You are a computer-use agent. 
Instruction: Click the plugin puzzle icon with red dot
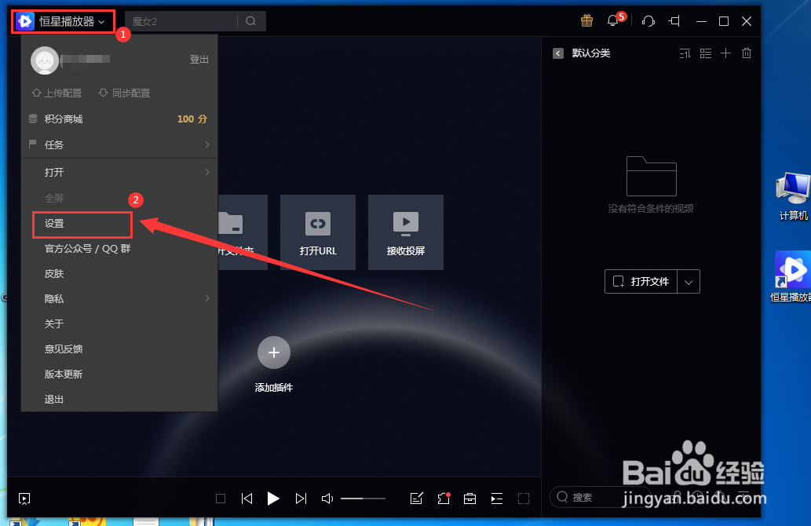tap(444, 499)
